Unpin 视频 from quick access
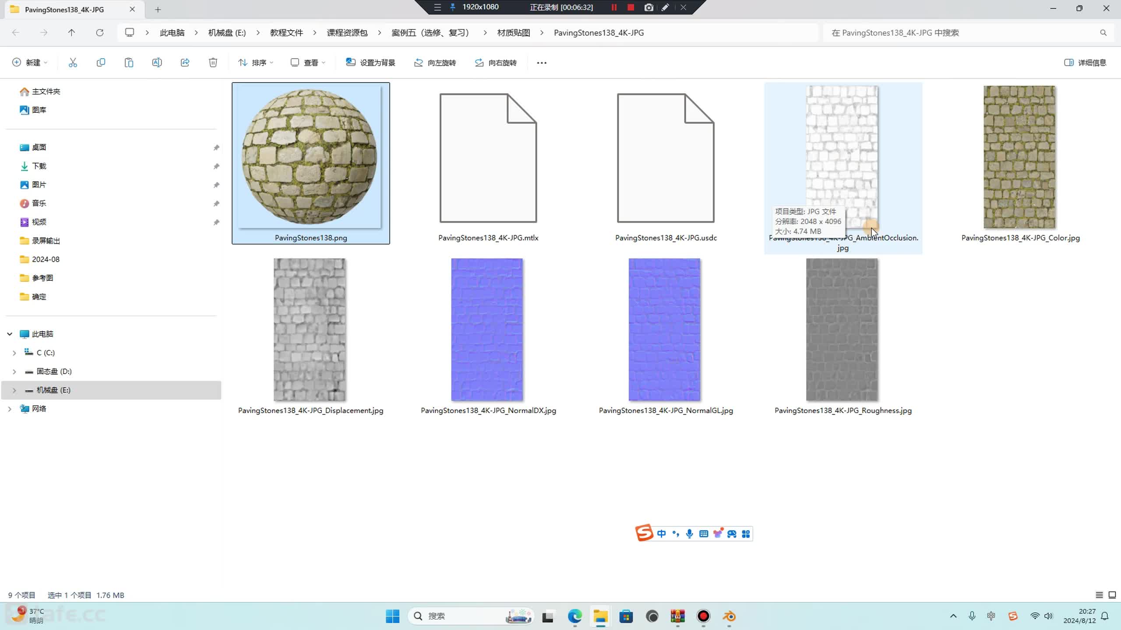The width and height of the screenshot is (1121, 630). [216, 222]
